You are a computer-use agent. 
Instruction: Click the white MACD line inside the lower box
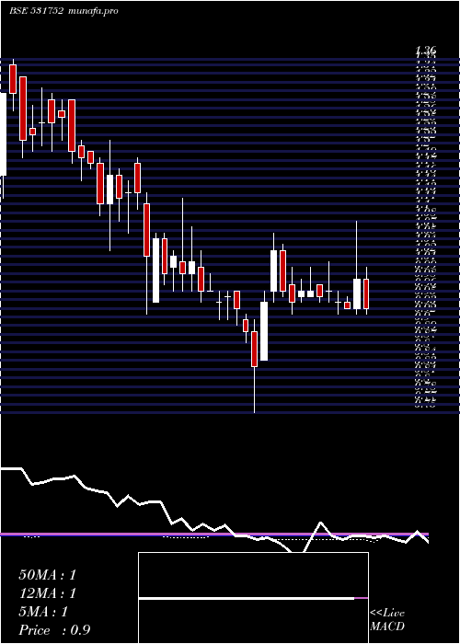click(x=247, y=599)
